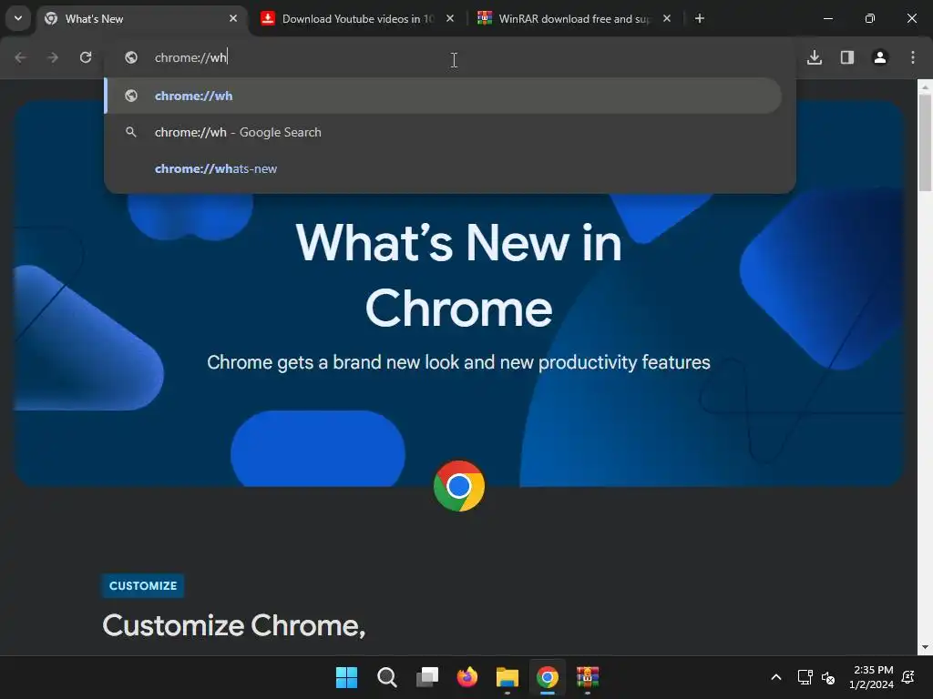Click scrollbar down arrow

(x=925, y=647)
